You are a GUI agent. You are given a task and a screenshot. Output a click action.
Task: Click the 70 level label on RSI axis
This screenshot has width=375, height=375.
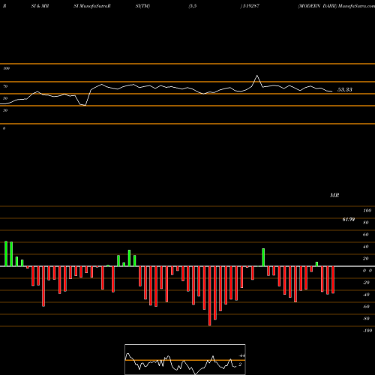click(5, 86)
